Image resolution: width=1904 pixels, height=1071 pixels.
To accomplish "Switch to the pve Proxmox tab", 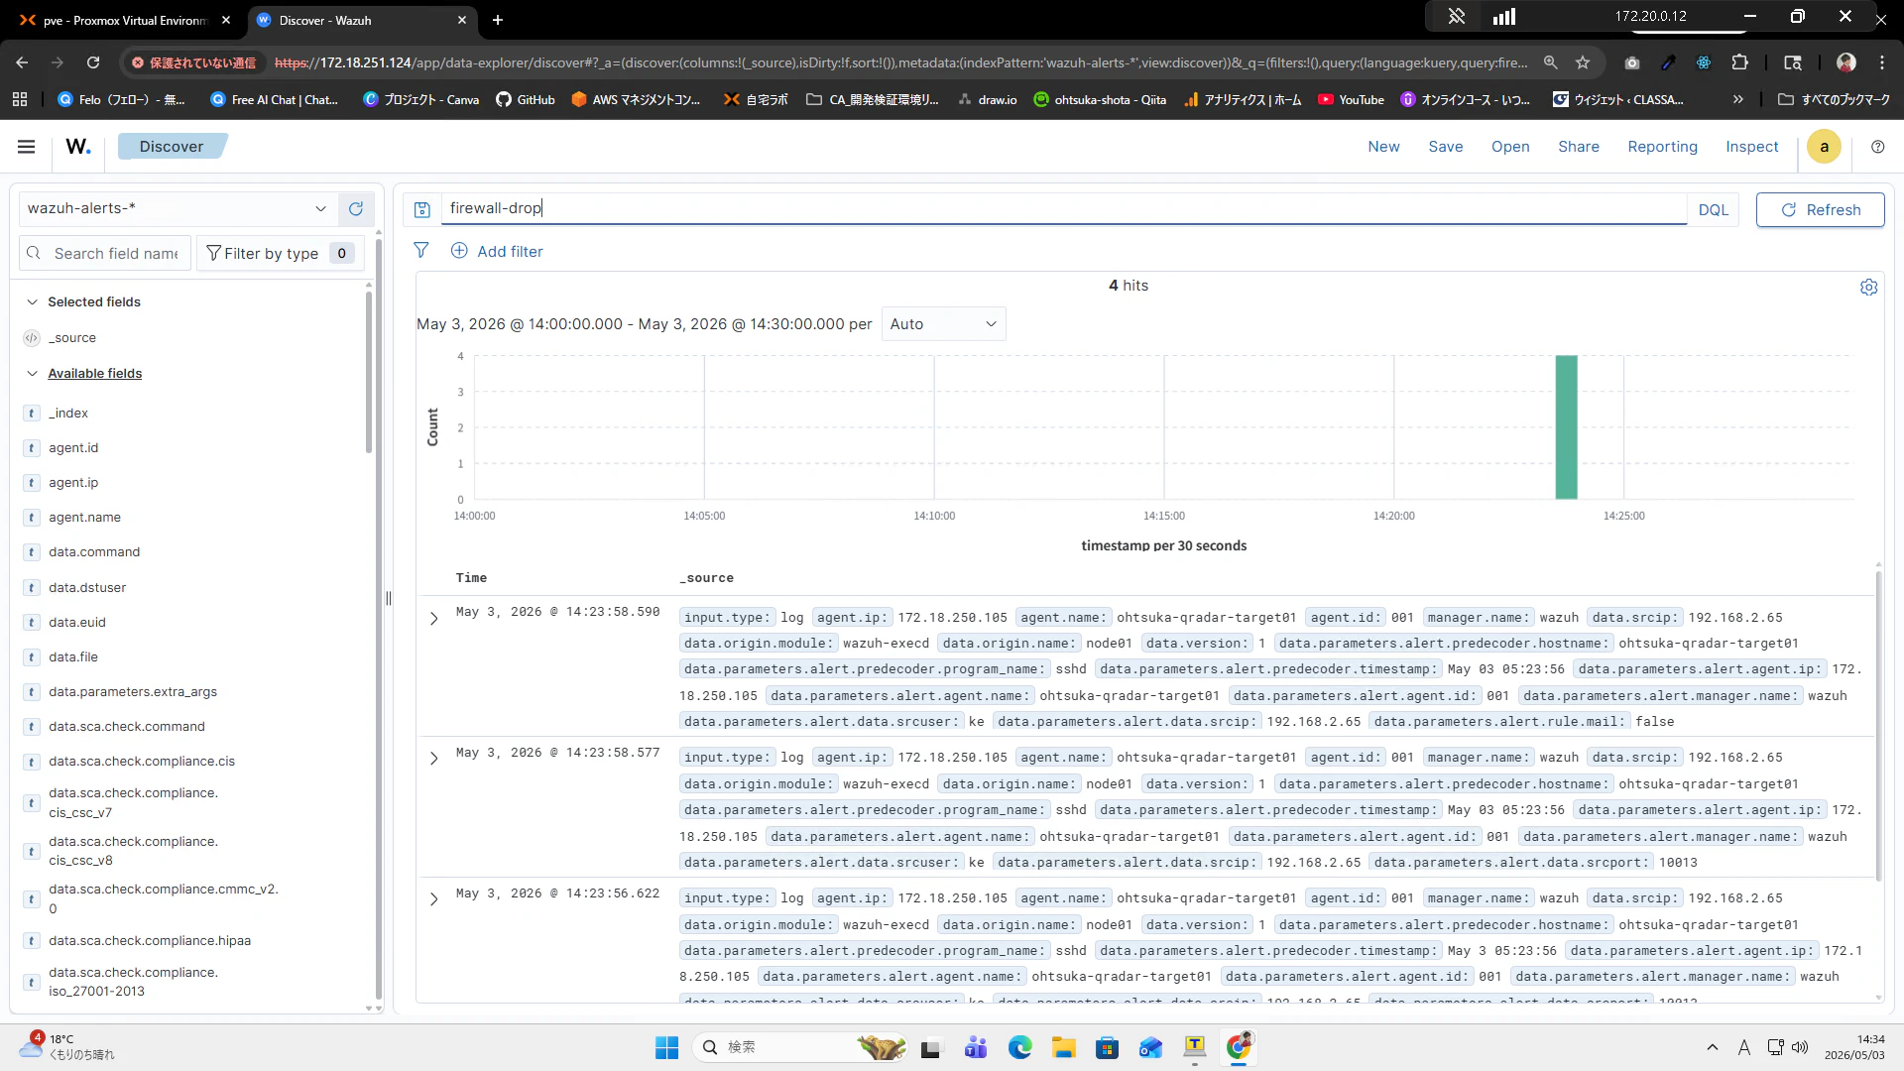I will pyautogui.click(x=125, y=20).
